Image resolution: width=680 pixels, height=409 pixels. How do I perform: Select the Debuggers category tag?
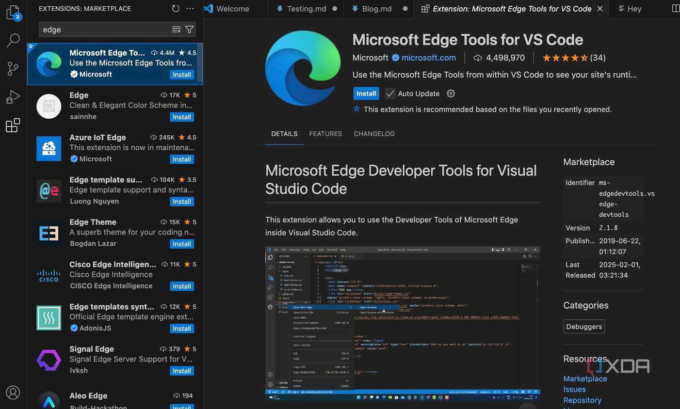(584, 327)
